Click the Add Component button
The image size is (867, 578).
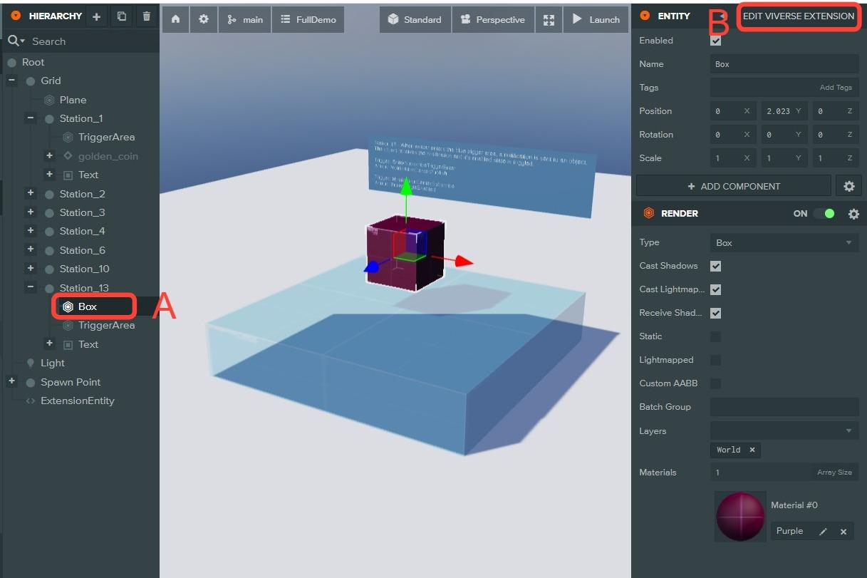click(733, 186)
